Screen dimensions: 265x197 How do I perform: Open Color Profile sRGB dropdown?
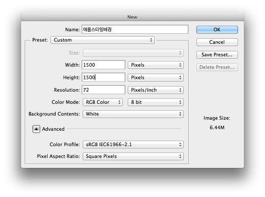(133, 145)
